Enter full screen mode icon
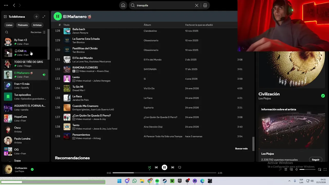Viewport: 329px width, 185px height. [325, 169]
